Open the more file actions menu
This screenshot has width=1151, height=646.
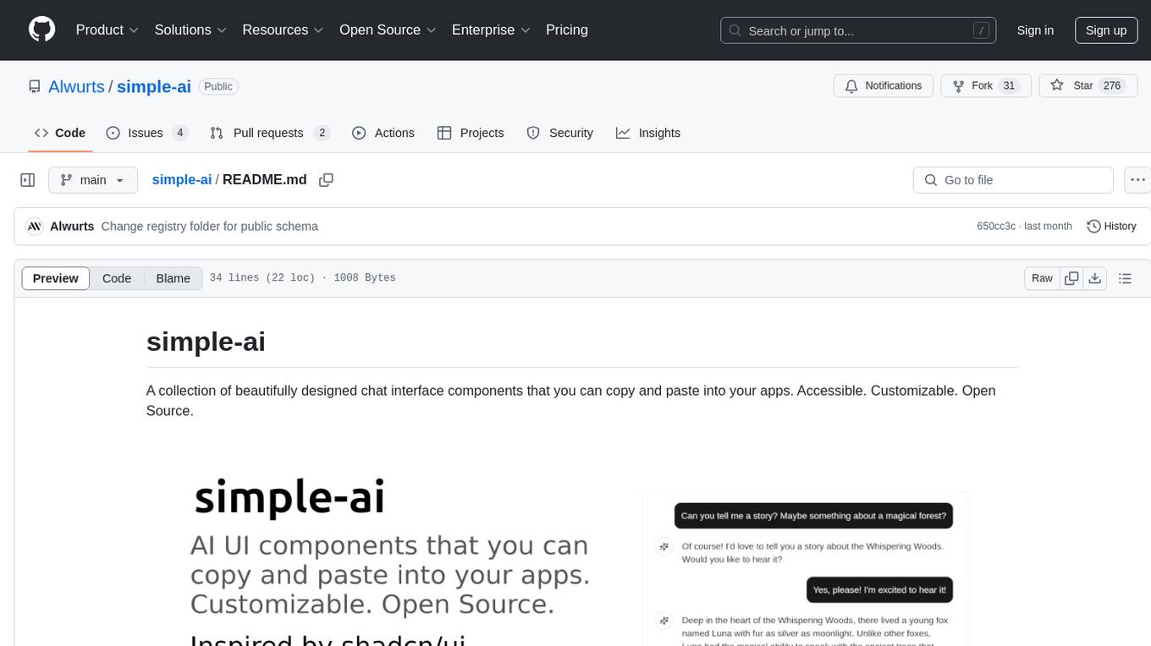(1137, 180)
